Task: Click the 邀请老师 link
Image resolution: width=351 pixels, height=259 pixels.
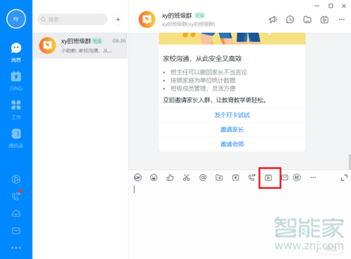Action: [232, 144]
